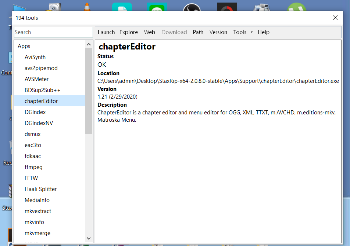The height and width of the screenshot is (246, 350).
Task: Select AviSynth in the tools list
Action: click(x=35, y=57)
